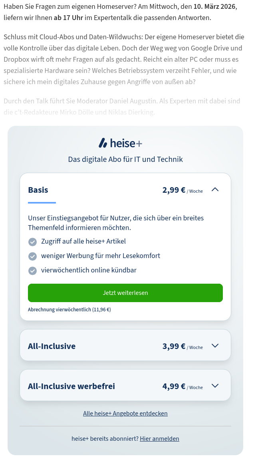Image resolution: width=258 pixels, height=464 pixels.
Task: Click checkmark icon beside vierwöchentlich online kündbar
Action: coord(32,271)
